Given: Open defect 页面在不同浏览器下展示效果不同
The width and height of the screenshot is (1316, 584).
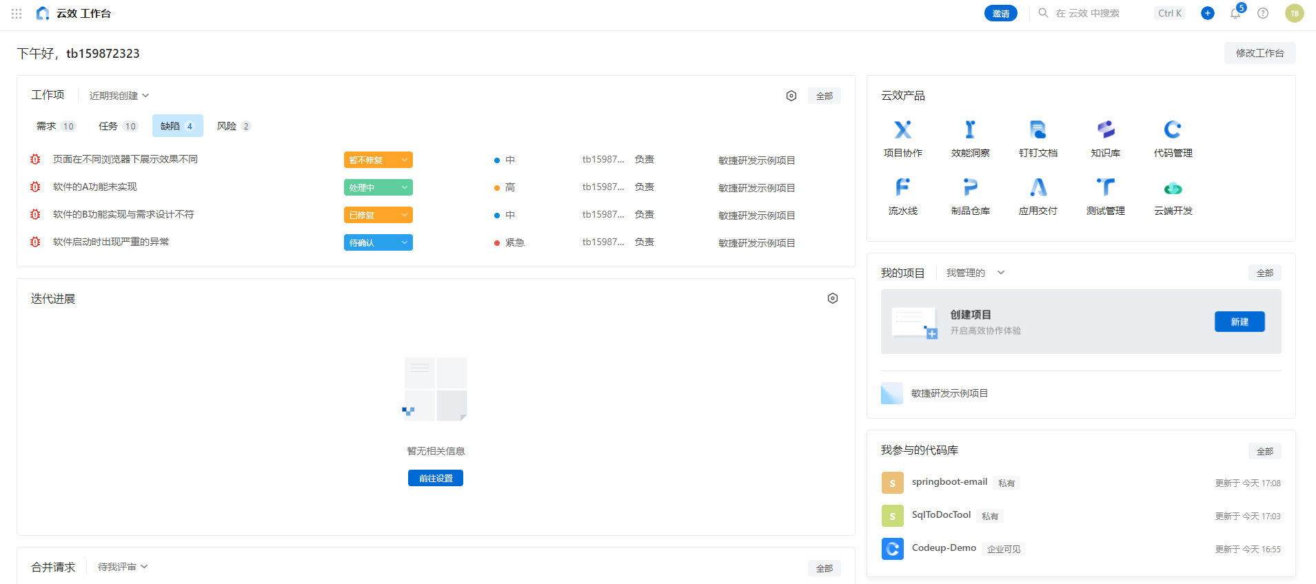Looking at the screenshot, I should click(125, 159).
